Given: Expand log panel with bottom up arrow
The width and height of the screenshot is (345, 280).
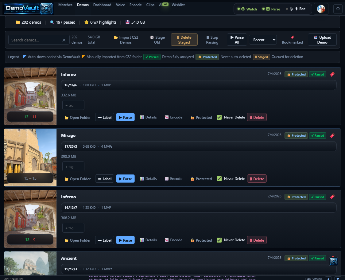Looking at the screenshot, I should click(328, 279).
